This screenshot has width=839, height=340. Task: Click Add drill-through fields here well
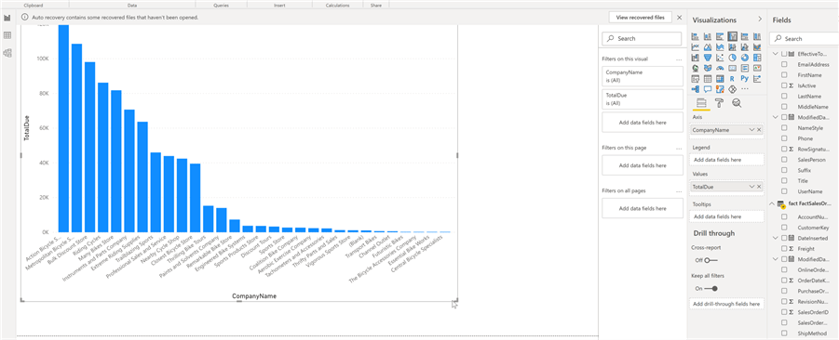726,304
